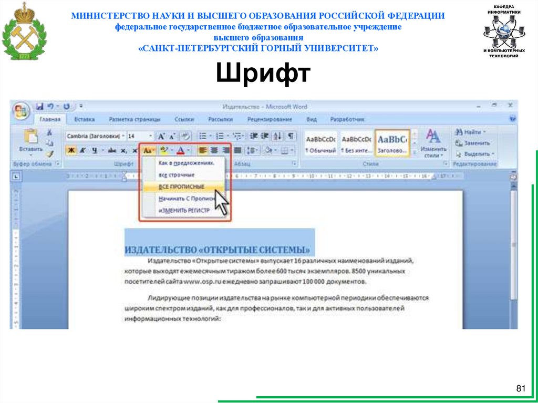Open the underline style dropdown arrow
Viewport: 538px width, 403px height.
click(102, 150)
